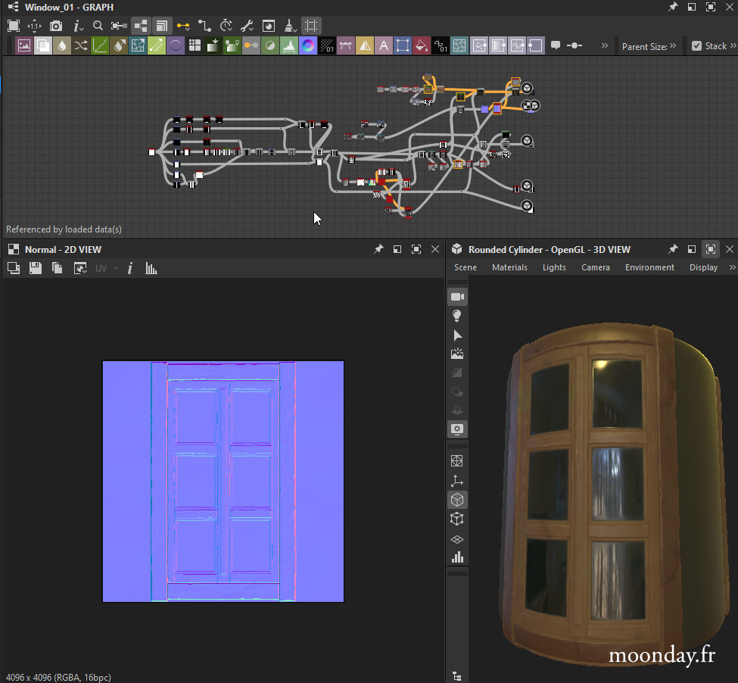Add a Text node from node bar
Screen dimensions: 738x683
point(384,45)
